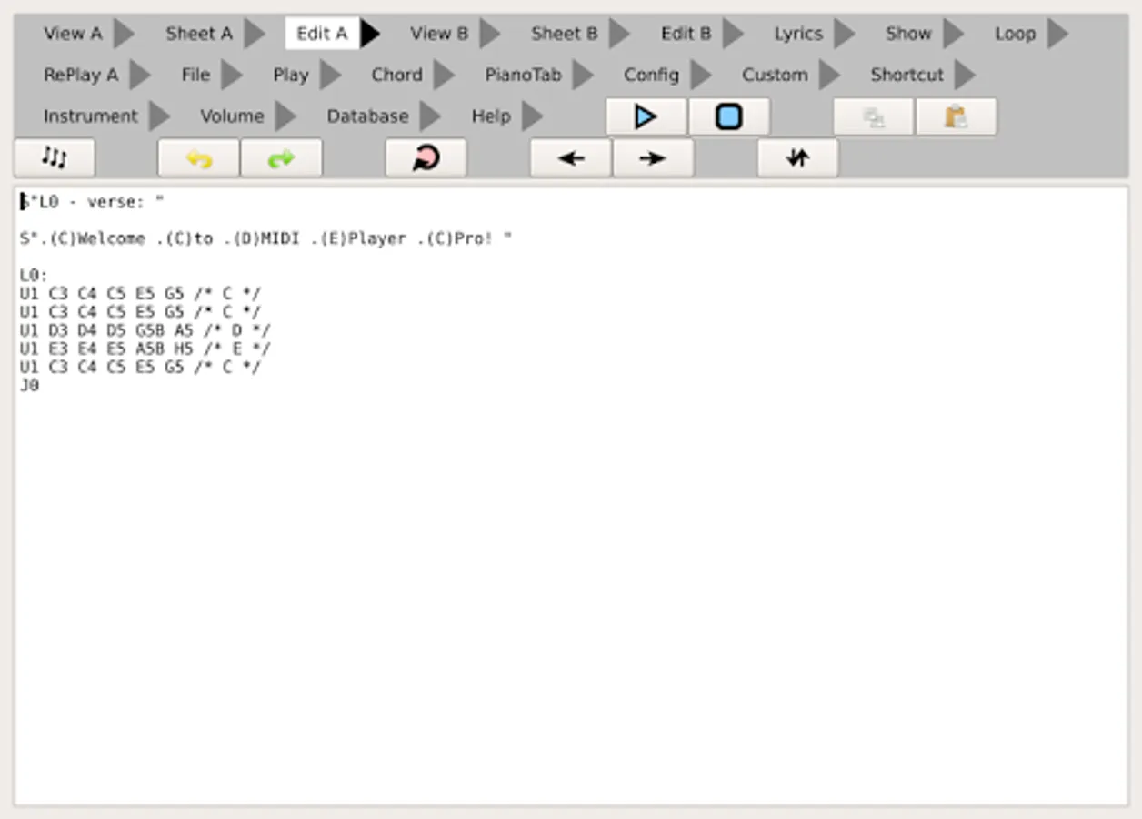Screen dimensions: 1142x819
Task: Click the left-pointing black arrow button
Action: click(x=571, y=157)
